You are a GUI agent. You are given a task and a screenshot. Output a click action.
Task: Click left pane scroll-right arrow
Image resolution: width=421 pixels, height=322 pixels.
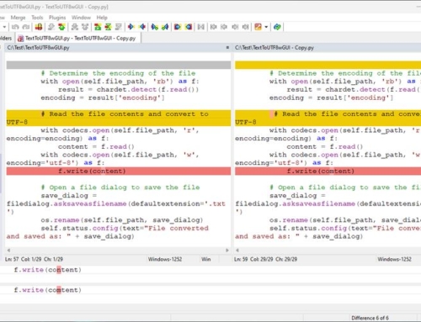coord(227,251)
